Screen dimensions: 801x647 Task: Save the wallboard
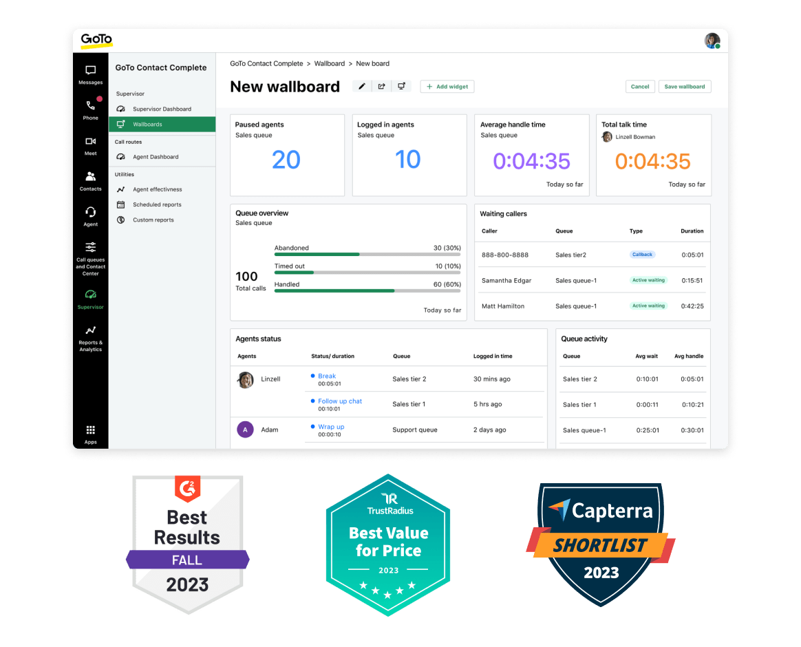tap(684, 86)
